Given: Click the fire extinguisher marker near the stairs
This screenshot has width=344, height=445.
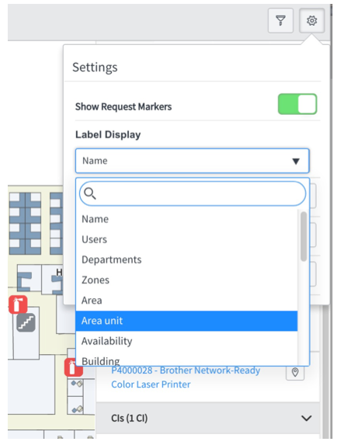Looking at the screenshot, I should pyautogui.click(x=18, y=304).
